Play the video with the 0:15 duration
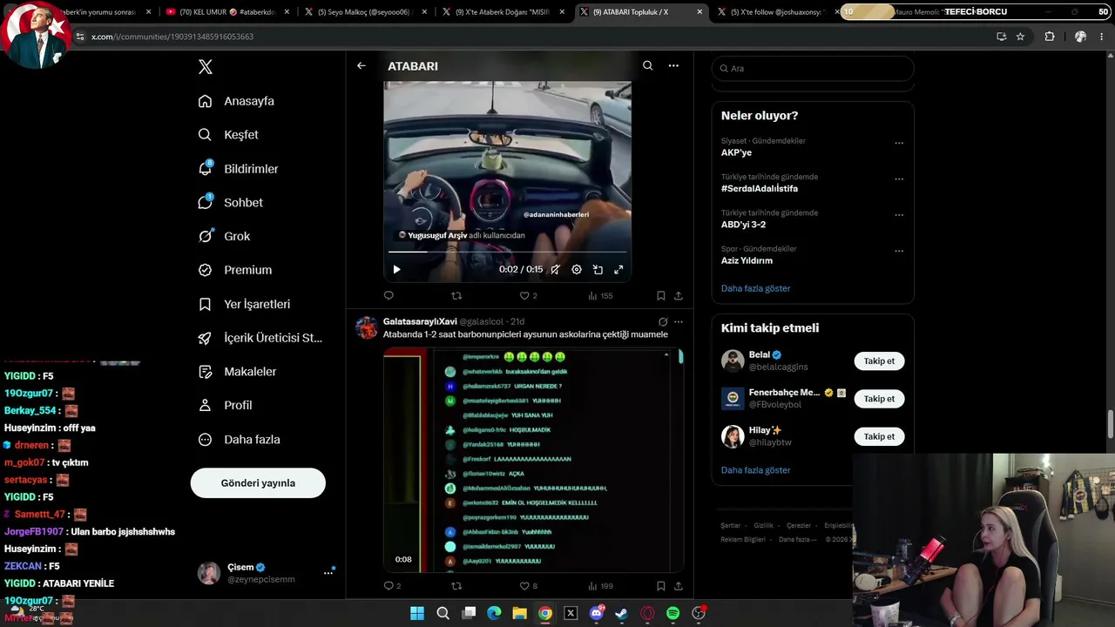Viewport: 1115px width, 627px height. [x=396, y=270]
